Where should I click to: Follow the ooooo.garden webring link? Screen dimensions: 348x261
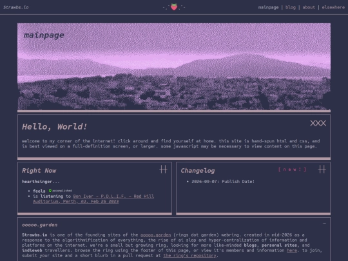[155, 235]
